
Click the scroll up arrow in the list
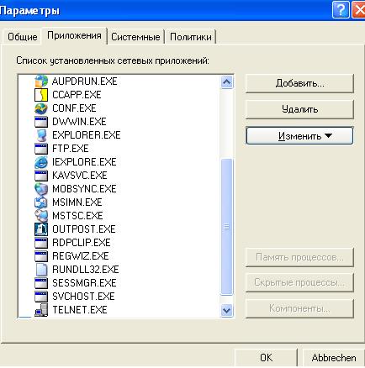click(x=226, y=82)
